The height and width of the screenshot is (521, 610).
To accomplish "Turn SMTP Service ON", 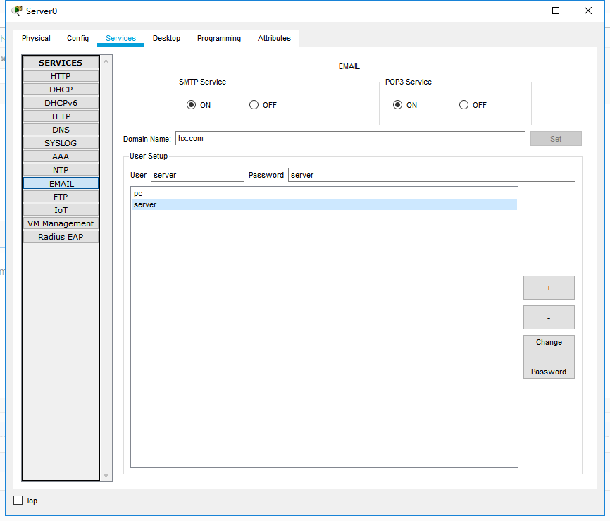I will click(191, 105).
